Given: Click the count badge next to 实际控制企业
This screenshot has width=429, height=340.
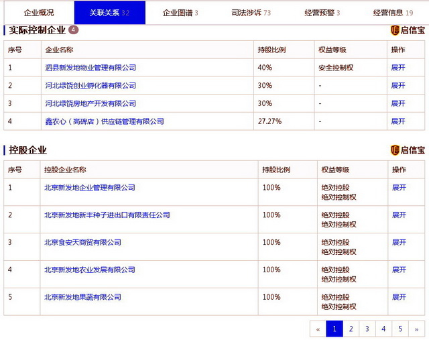Looking at the screenshot, I should tap(73, 30).
